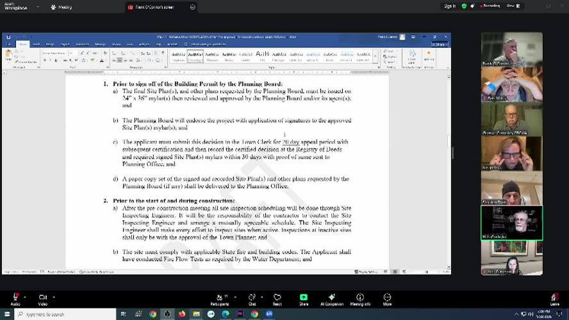Open the Participants panel
This screenshot has width=569, height=320.
click(x=219, y=298)
